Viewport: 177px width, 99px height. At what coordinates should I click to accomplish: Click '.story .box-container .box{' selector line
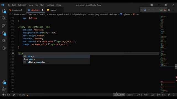[x=34, y=27]
